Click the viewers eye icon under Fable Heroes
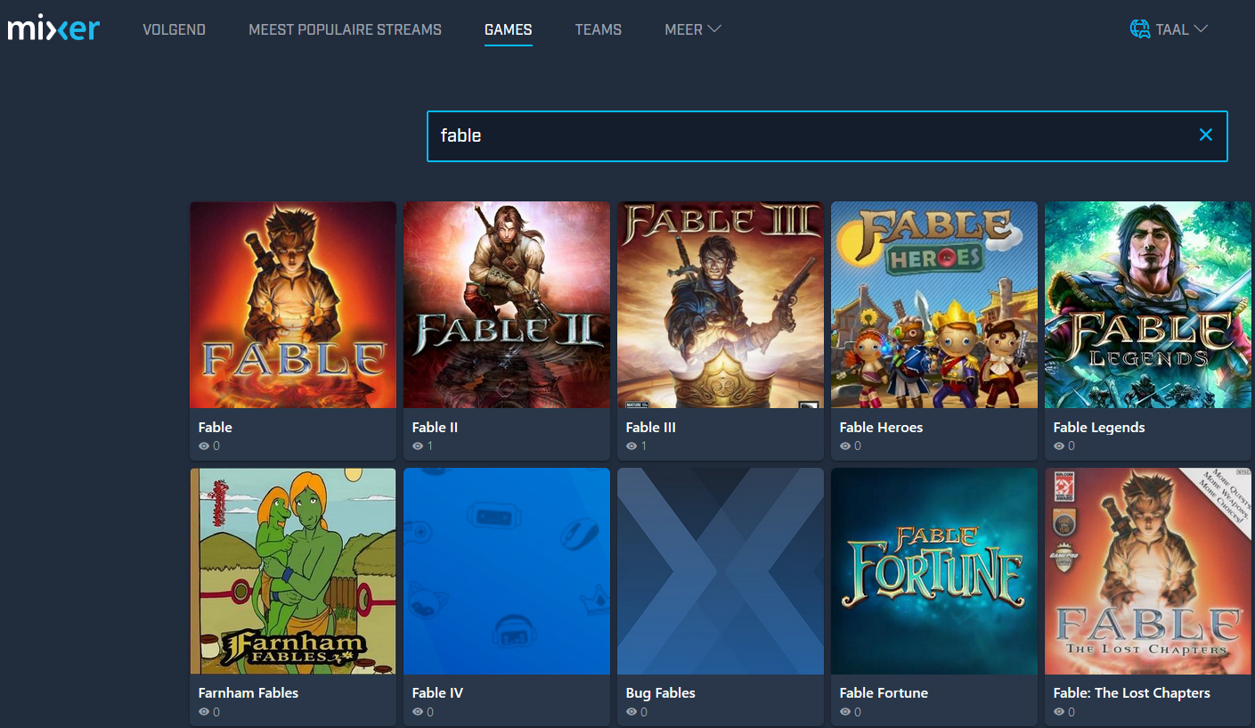The height and width of the screenshot is (728, 1255). coord(845,446)
